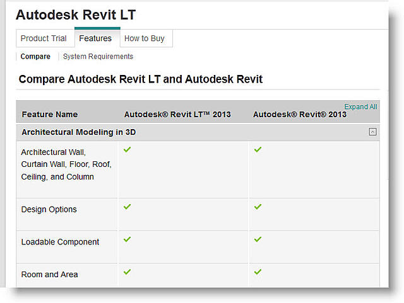Click Revit LT checkmark for Design Options
The width and height of the screenshot is (404, 303).
(127, 207)
